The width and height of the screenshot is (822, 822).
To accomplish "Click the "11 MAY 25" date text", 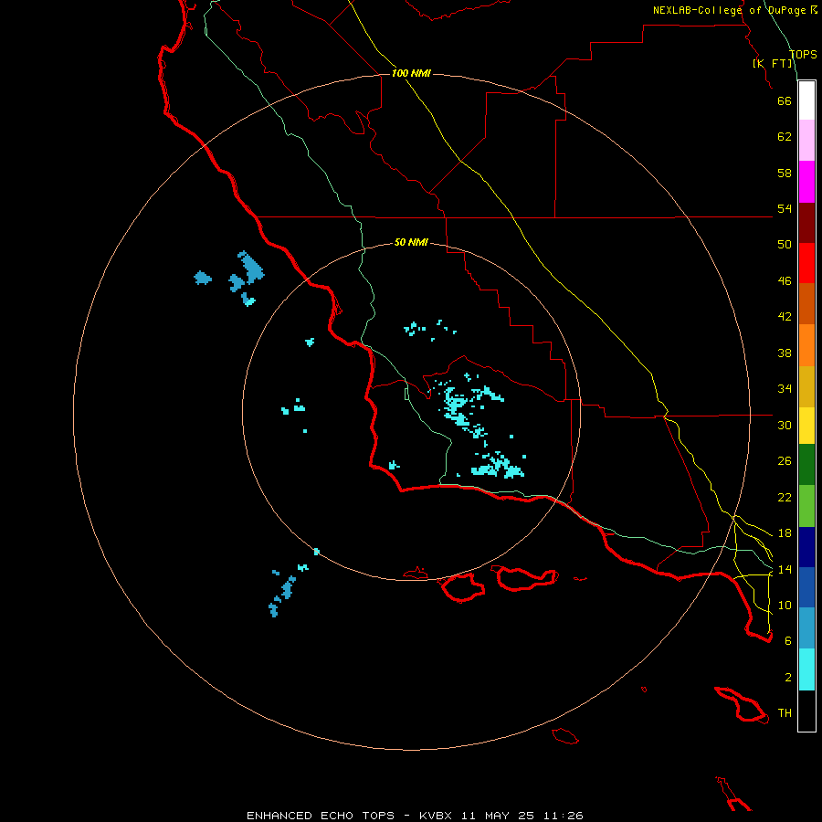I will point(498,816).
